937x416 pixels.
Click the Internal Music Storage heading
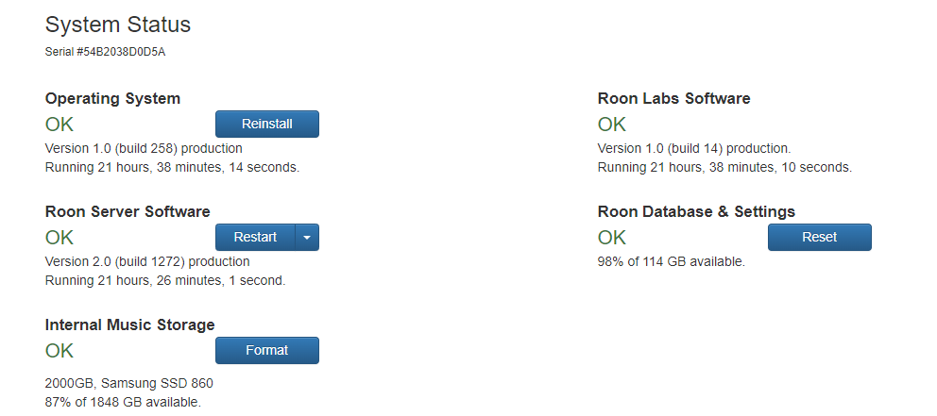click(129, 324)
